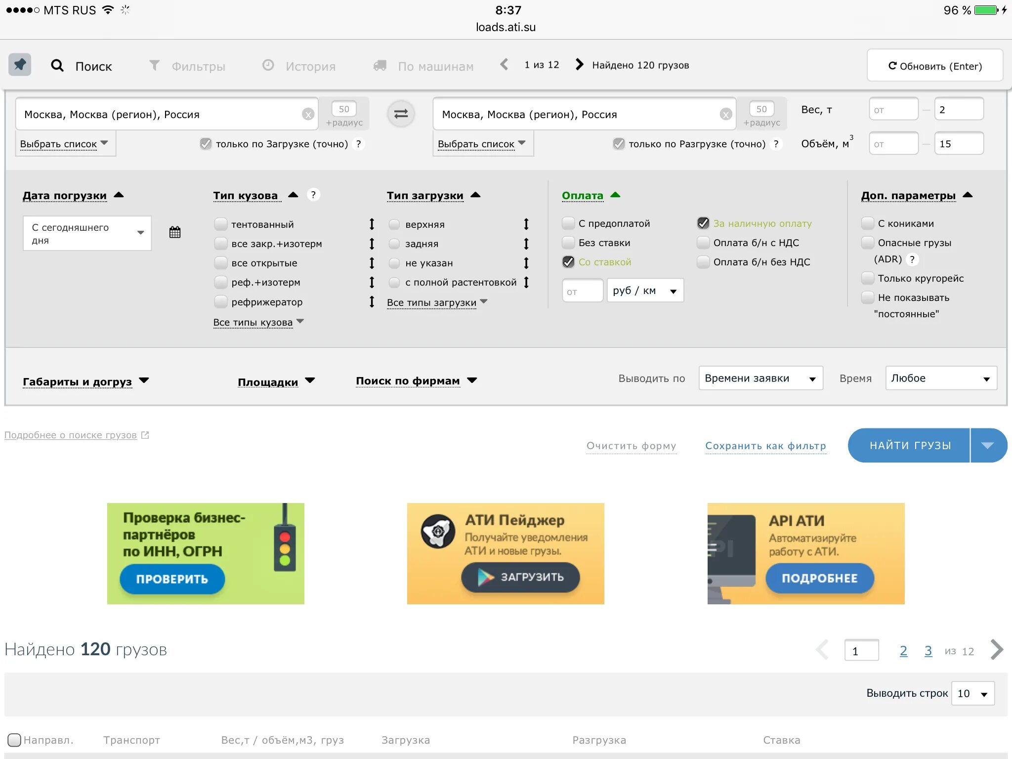Click loading radius 50 field

[x=344, y=109]
